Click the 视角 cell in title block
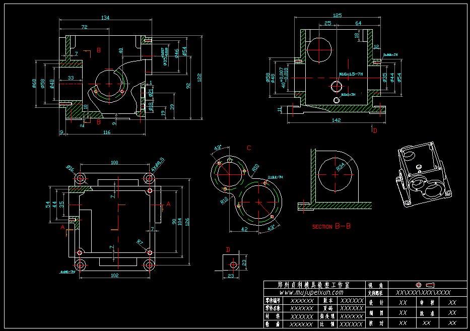This screenshot has height=331, width=470. tap(376, 285)
